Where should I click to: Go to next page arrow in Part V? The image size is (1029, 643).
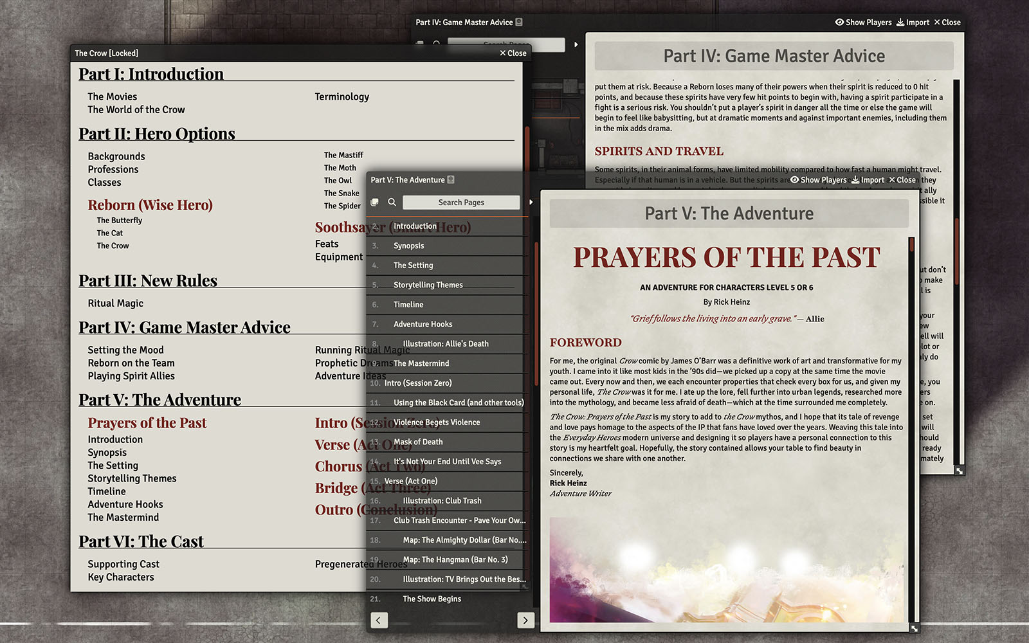[525, 620]
